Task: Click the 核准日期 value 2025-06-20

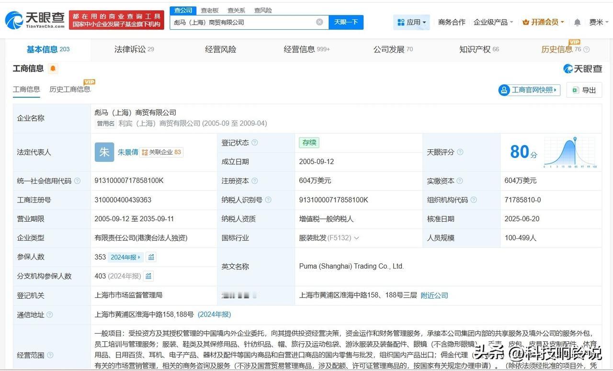Action: tap(522, 219)
